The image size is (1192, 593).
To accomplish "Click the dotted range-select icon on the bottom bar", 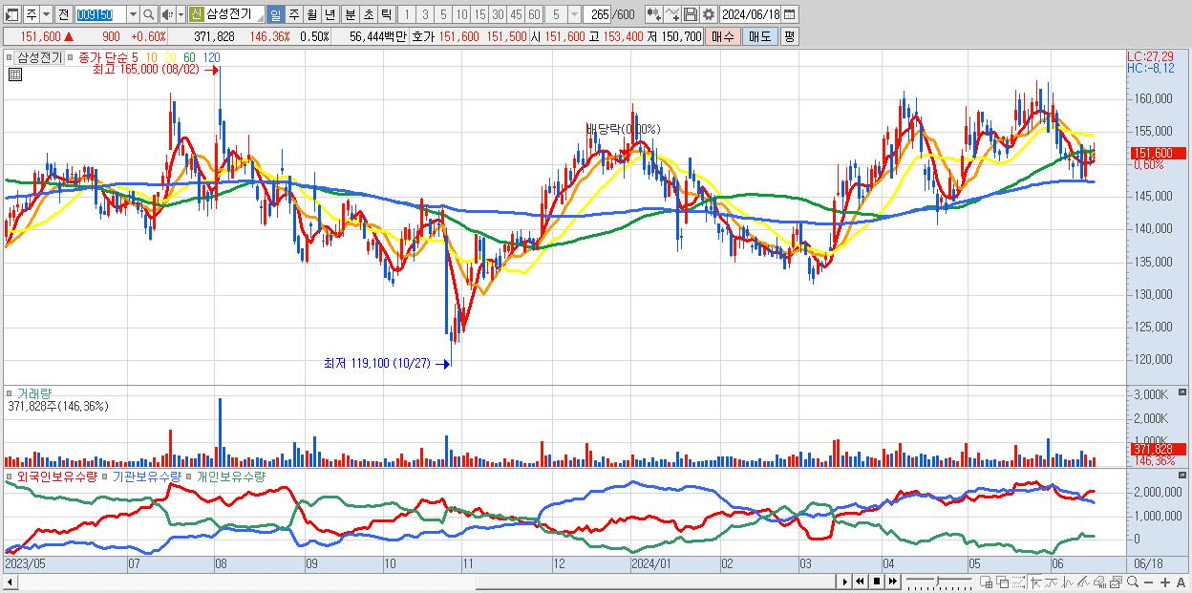I will coord(1018,582).
